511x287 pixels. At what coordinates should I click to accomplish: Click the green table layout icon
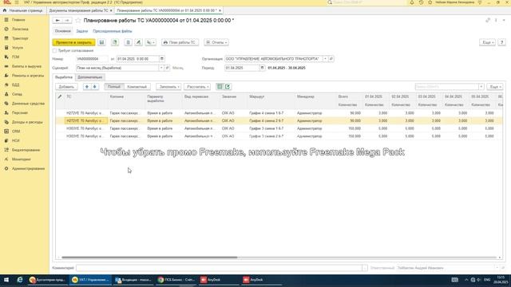point(220,87)
